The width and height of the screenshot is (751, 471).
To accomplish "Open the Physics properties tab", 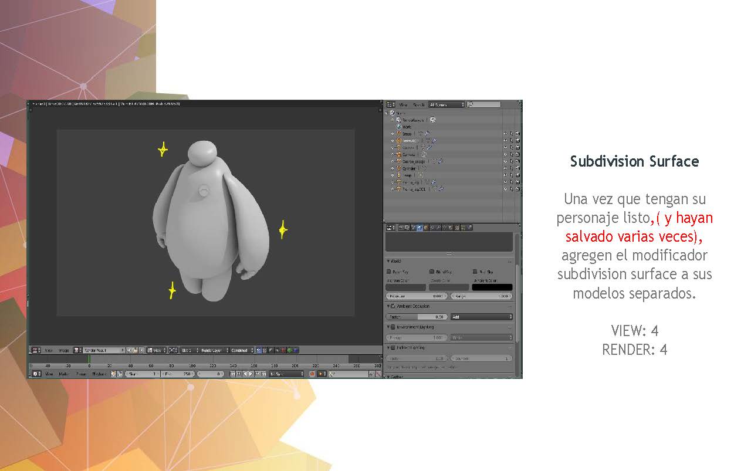I will click(x=469, y=228).
